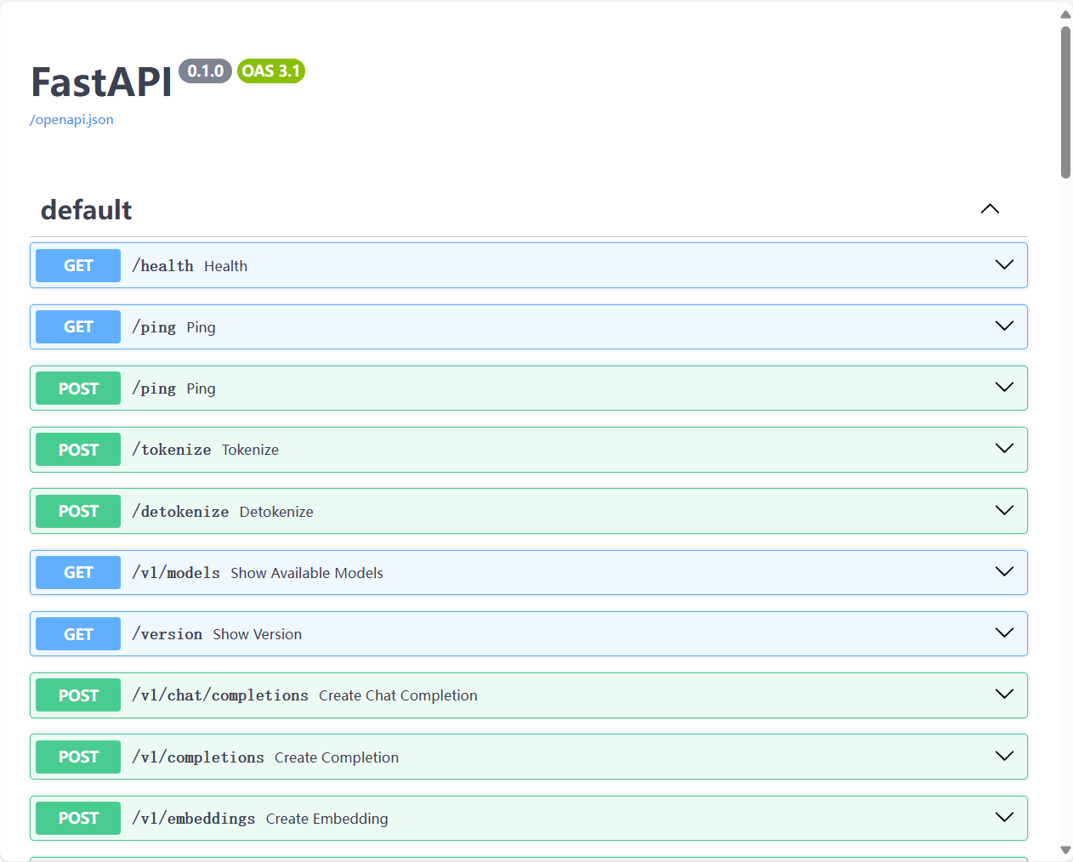1073x862 pixels.
Task: Click the GET badge on Ping row
Action: [x=78, y=326]
